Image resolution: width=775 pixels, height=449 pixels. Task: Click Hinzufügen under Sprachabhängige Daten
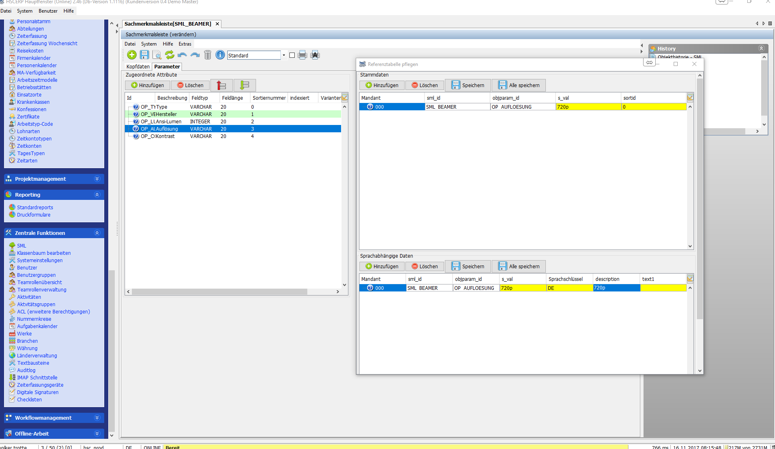[382, 266]
